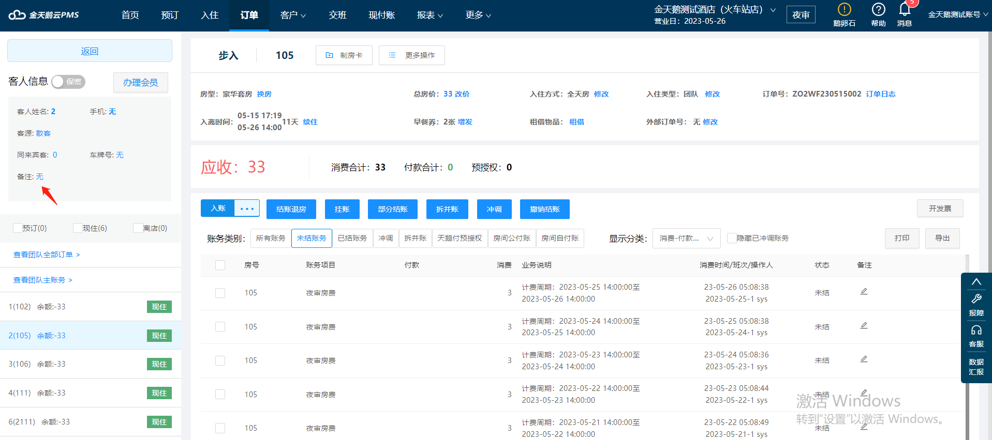Collapse the side panel with the up chevron
Image resolution: width=992 pixels, height=440 pixels.
[976, 282]
